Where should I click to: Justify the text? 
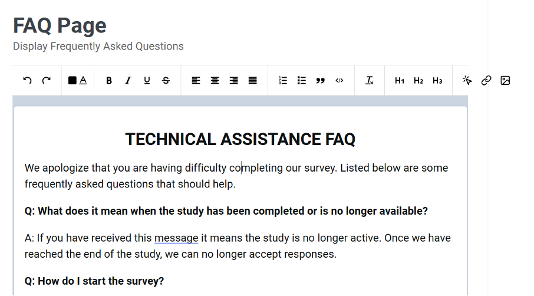pyautogui.click(x=253, y=80)
